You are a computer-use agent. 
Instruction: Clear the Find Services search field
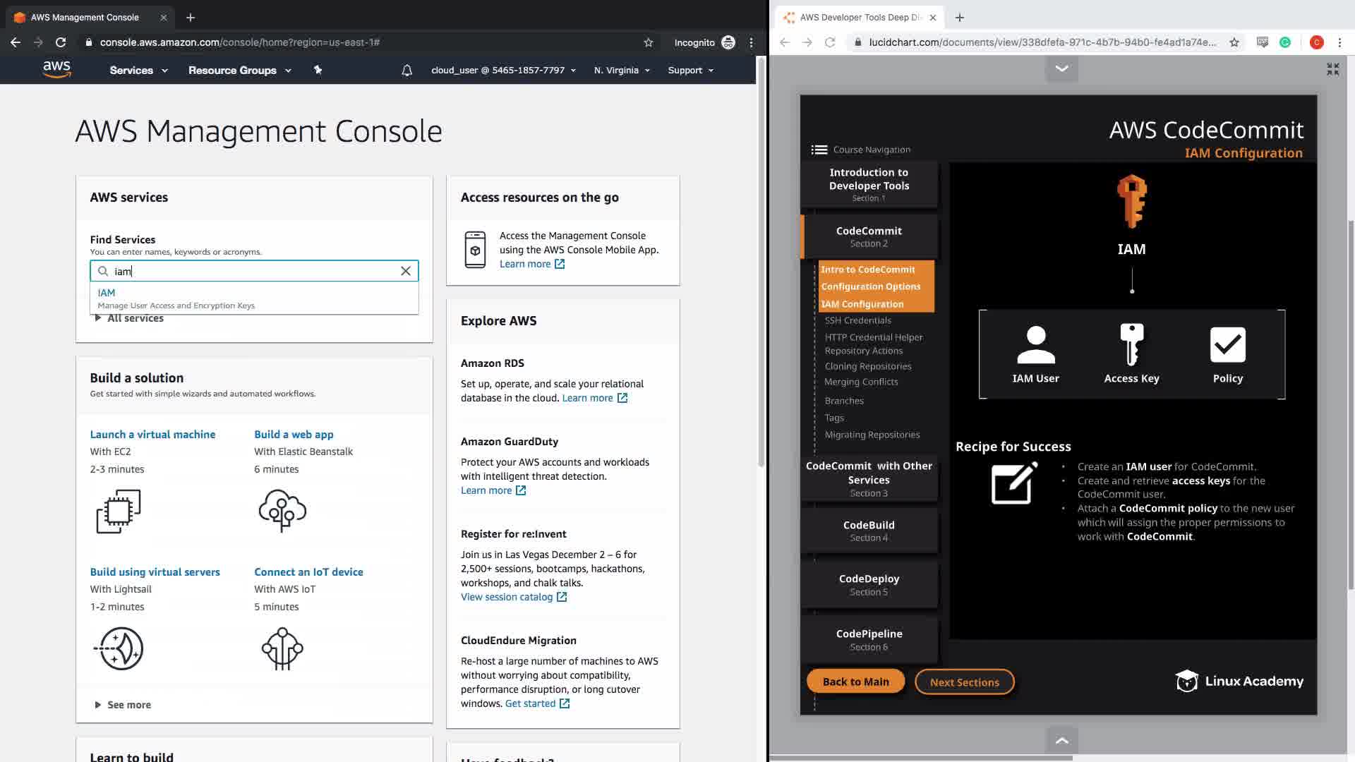[x=406, y=271]
